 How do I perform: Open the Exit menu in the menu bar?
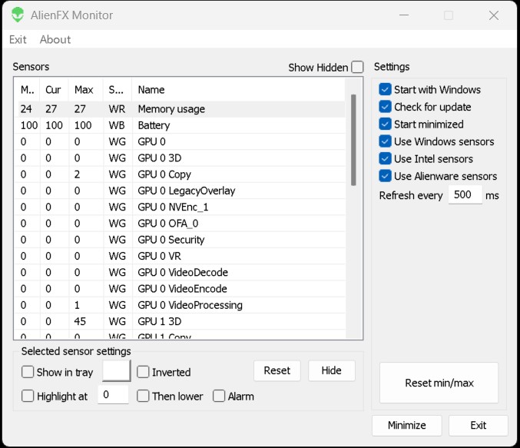pos(18,39)
